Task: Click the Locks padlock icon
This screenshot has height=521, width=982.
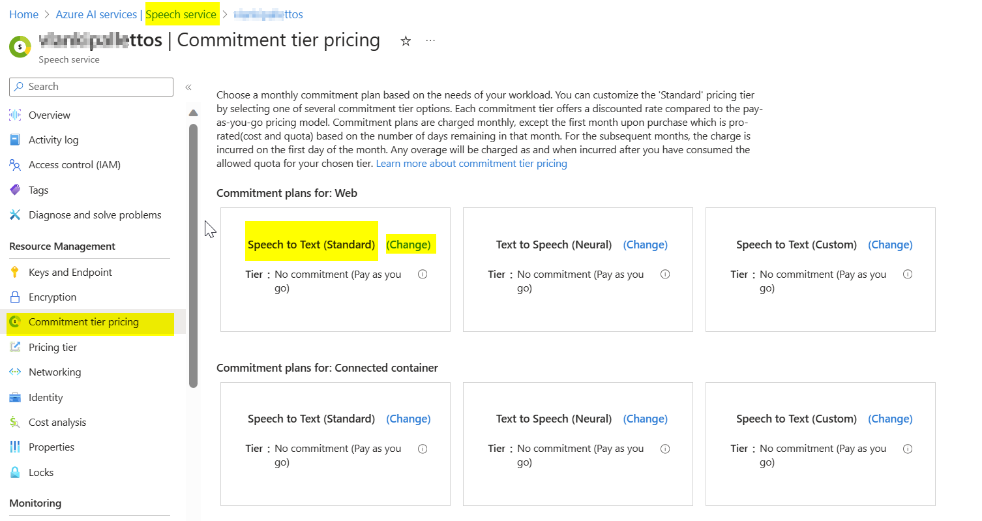Action: click(x=15, y=472)
